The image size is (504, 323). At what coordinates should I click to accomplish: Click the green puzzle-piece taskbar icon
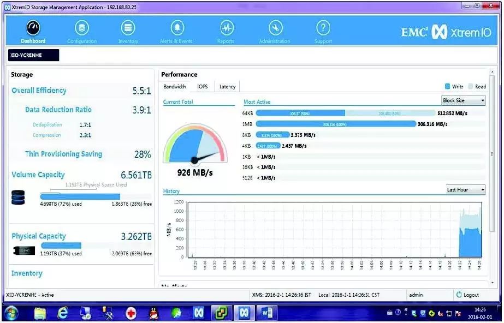click(x=176, y=313)
